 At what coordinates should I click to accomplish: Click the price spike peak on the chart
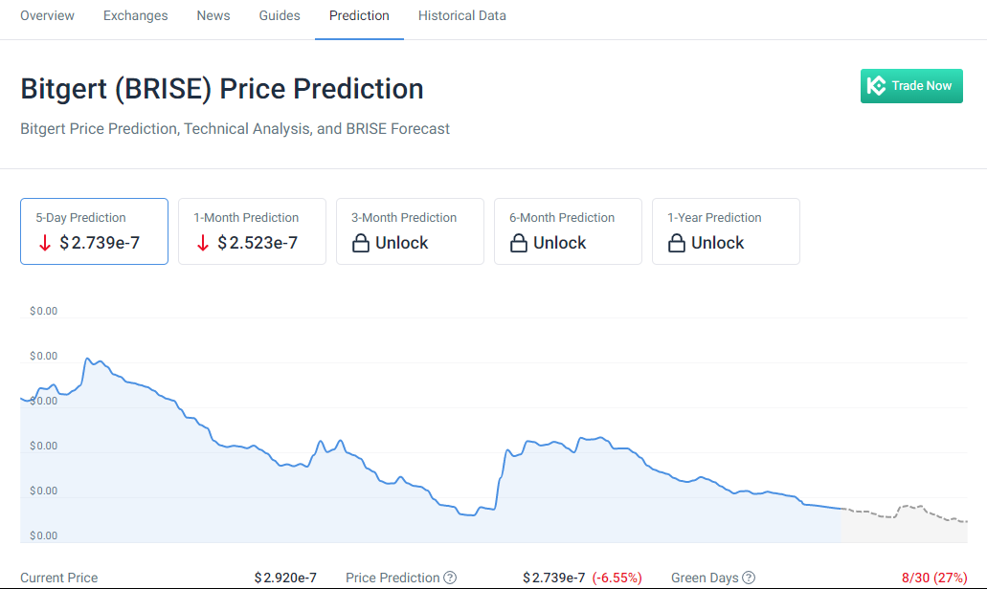87,359
